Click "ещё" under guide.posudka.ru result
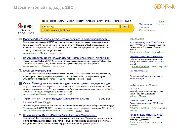Screen dimensions: 181x136 point(70,94)
